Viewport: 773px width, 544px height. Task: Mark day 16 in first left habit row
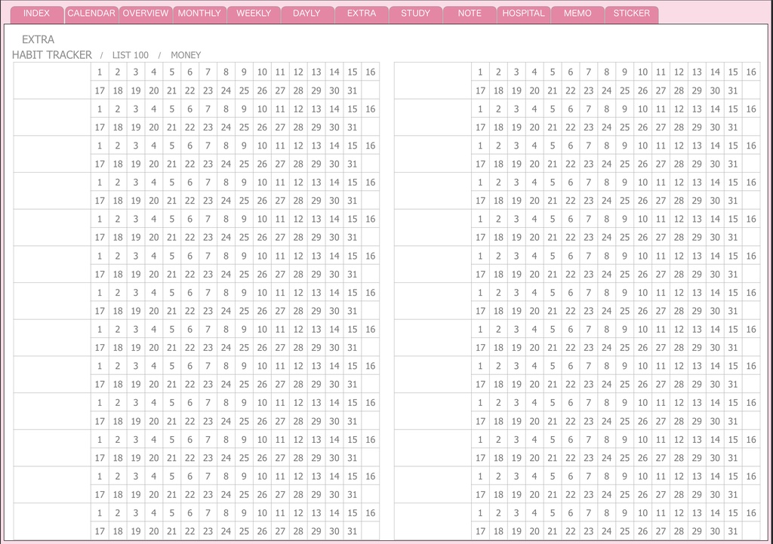tap(370, 72)
